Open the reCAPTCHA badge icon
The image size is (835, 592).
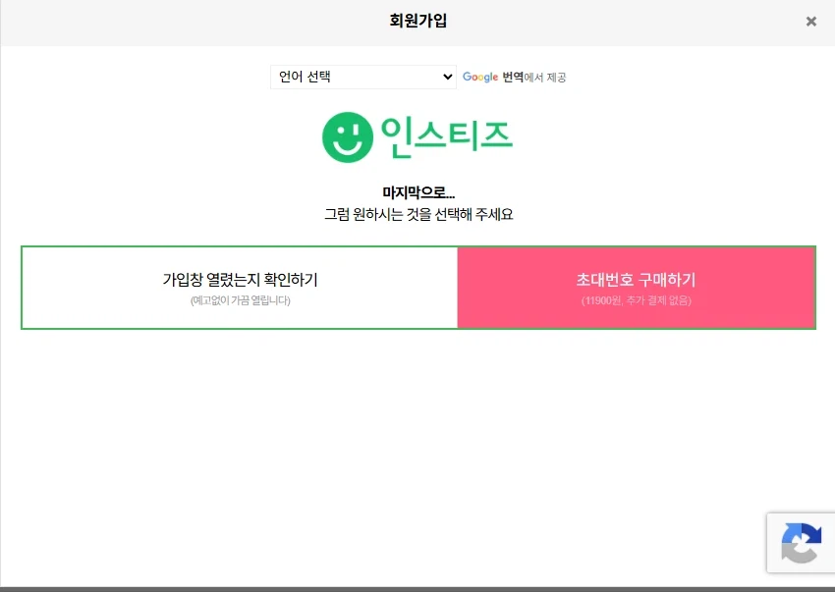[x=801, y=543]
